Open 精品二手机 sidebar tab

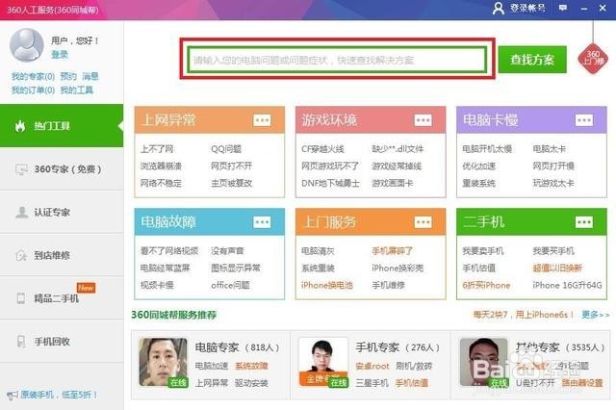pos(62,298)
